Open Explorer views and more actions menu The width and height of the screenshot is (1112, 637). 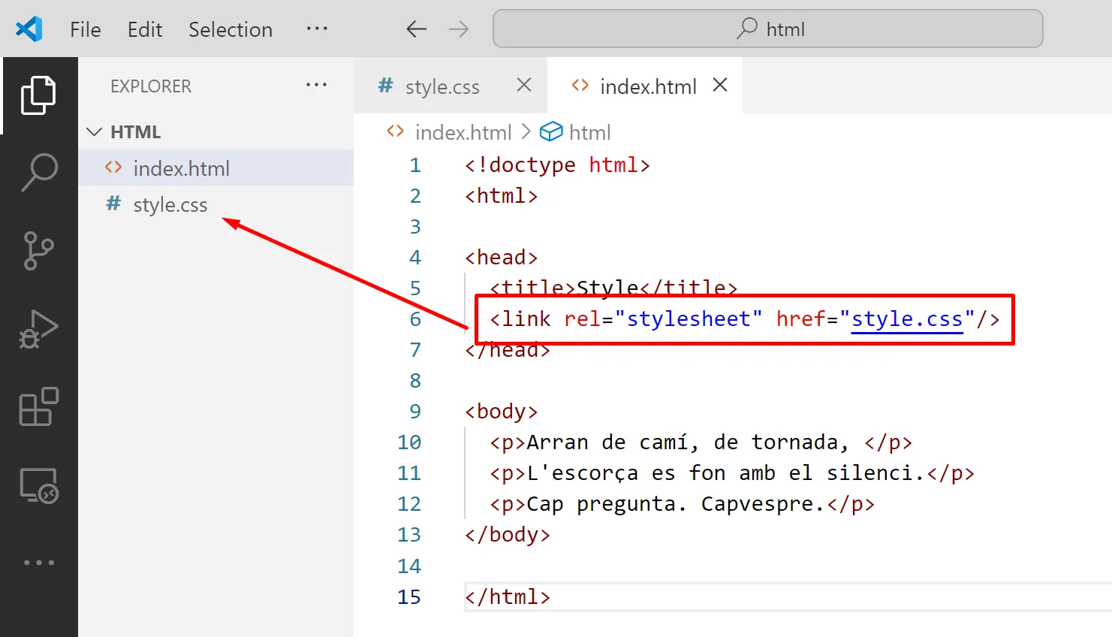tap(316, 85)
